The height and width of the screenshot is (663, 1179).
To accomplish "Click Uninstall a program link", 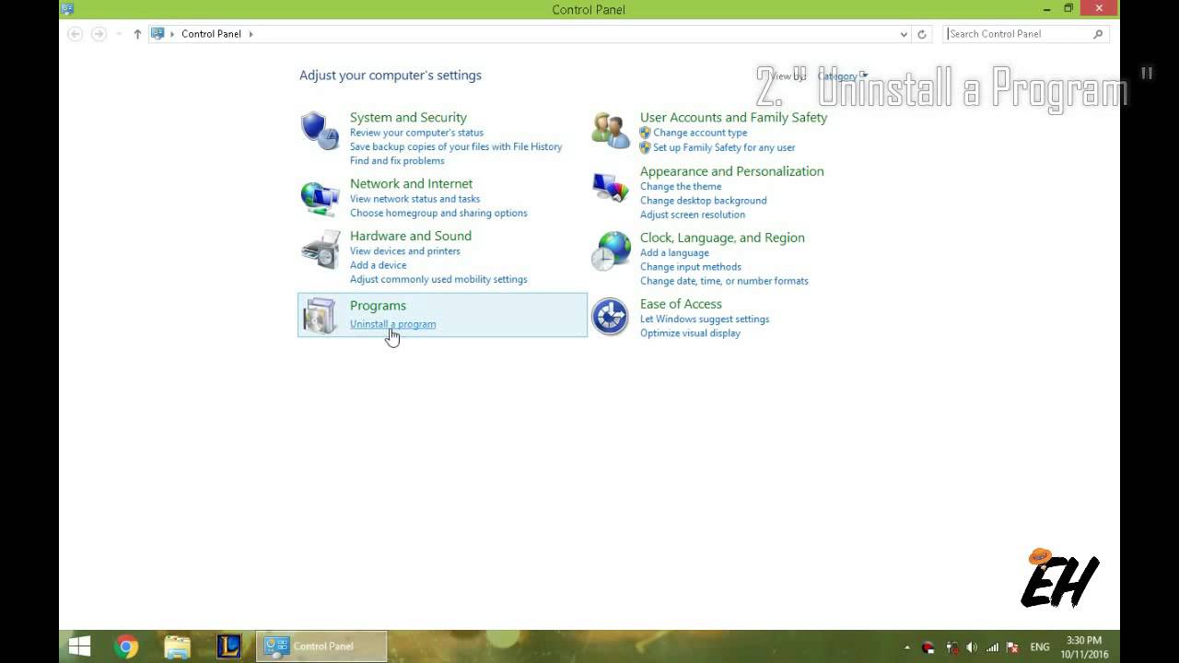I will pyautogui.click(x=392, y=324).
